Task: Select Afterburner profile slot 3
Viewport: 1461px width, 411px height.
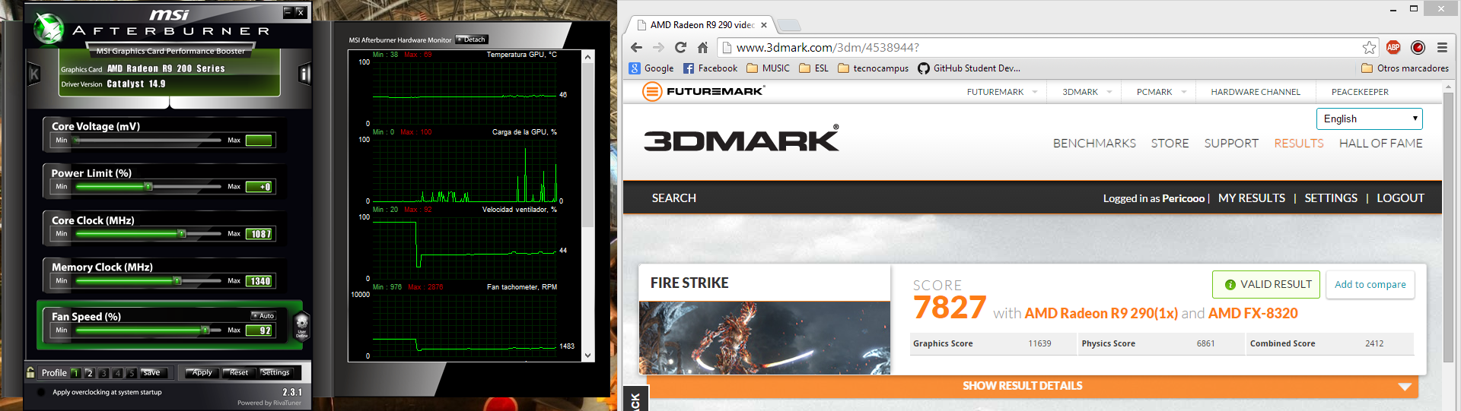Action: (103, 373)
